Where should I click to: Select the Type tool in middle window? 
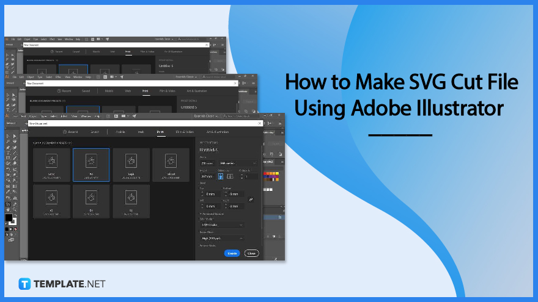point(8,110)
